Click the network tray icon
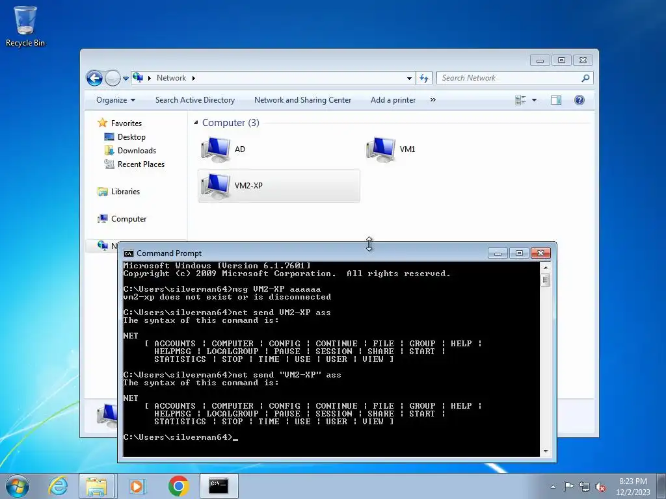This screenshot has height=499, width=666. tap(585, 487)
